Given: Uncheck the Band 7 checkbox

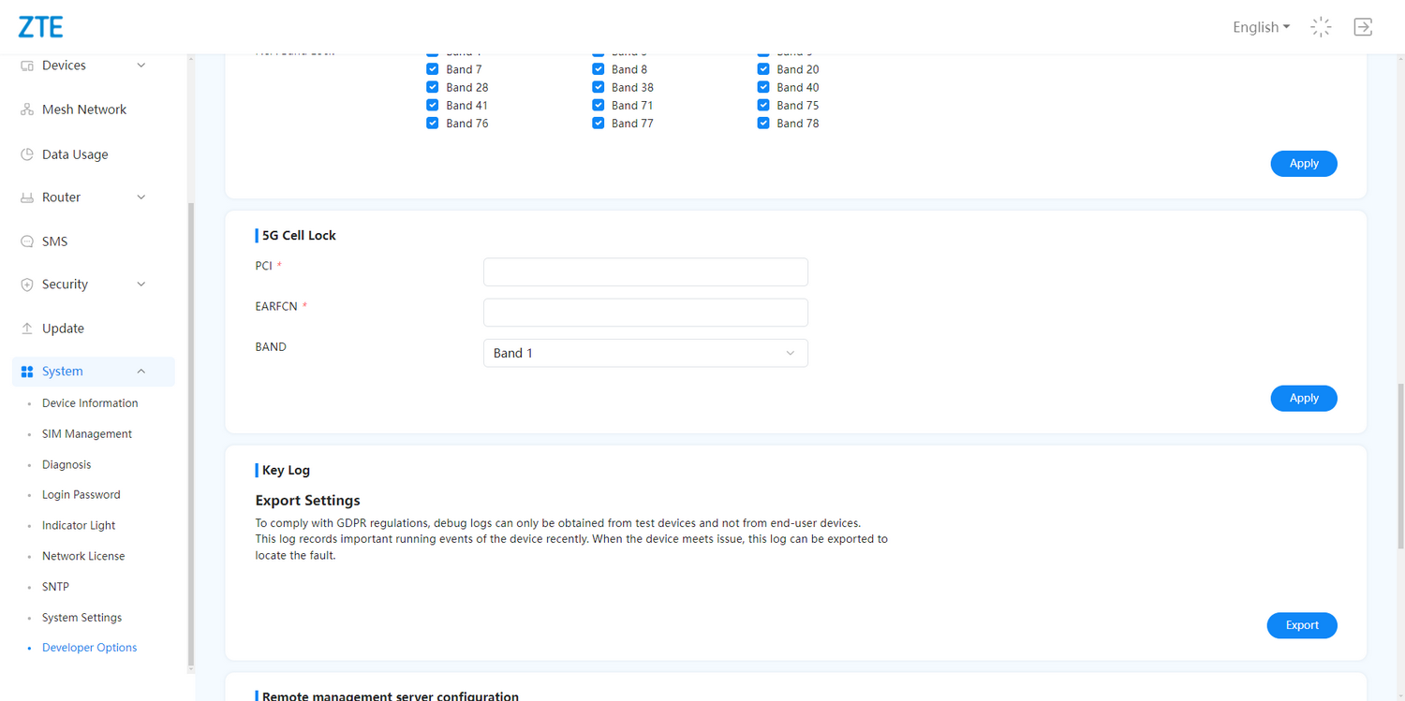Looking at the screenshot, I should click(433, 69).
